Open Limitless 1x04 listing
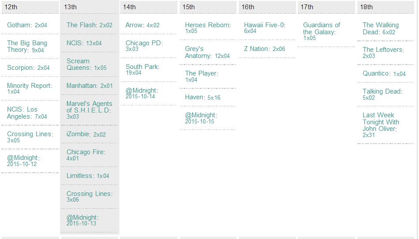Image resolution: width=419 pixels, height=239 pixels. tap(88, 176)
